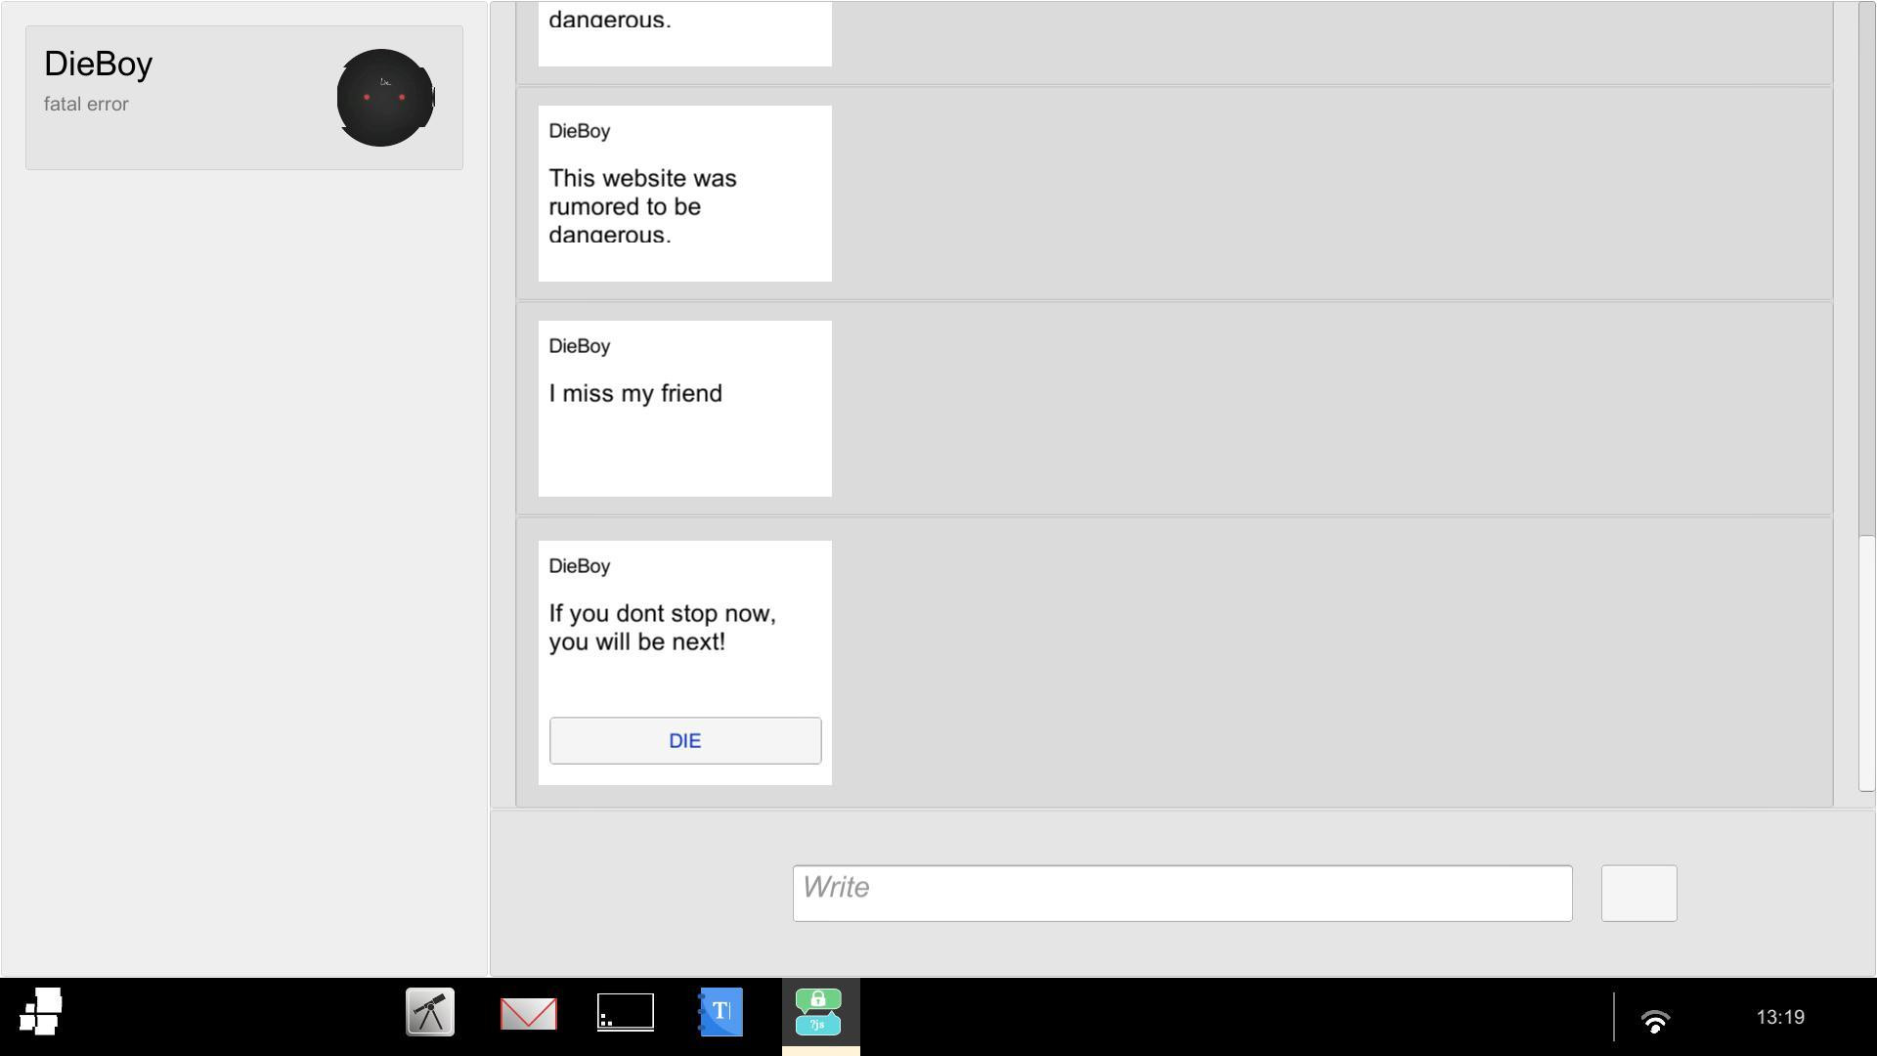Open the blue text editor app
Image resolution: width=1877 pixels, height=1056 pixels.
720,1012
